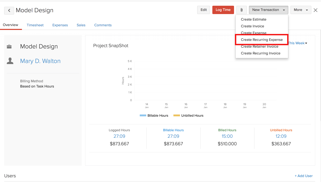This screenshot has width=321, height=182.
Task: Click the back arrow next to Model Design
Action: [x=9, y=10]
